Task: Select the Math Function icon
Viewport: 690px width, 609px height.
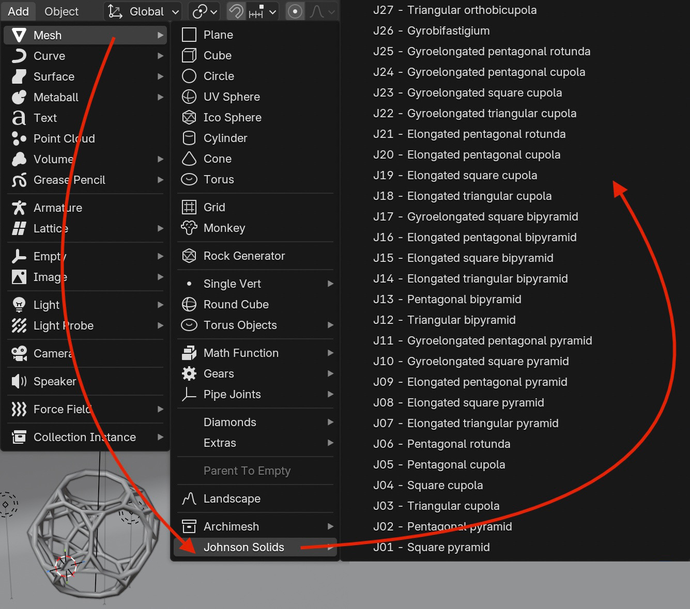Action: click(x=189, y=353)
